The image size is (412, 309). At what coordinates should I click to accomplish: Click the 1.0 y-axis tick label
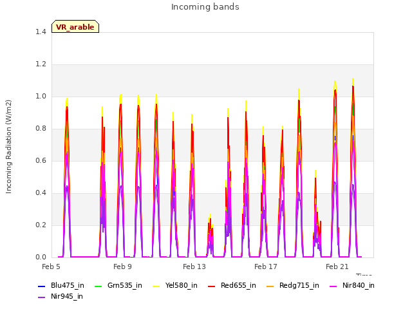click(41, 97)
